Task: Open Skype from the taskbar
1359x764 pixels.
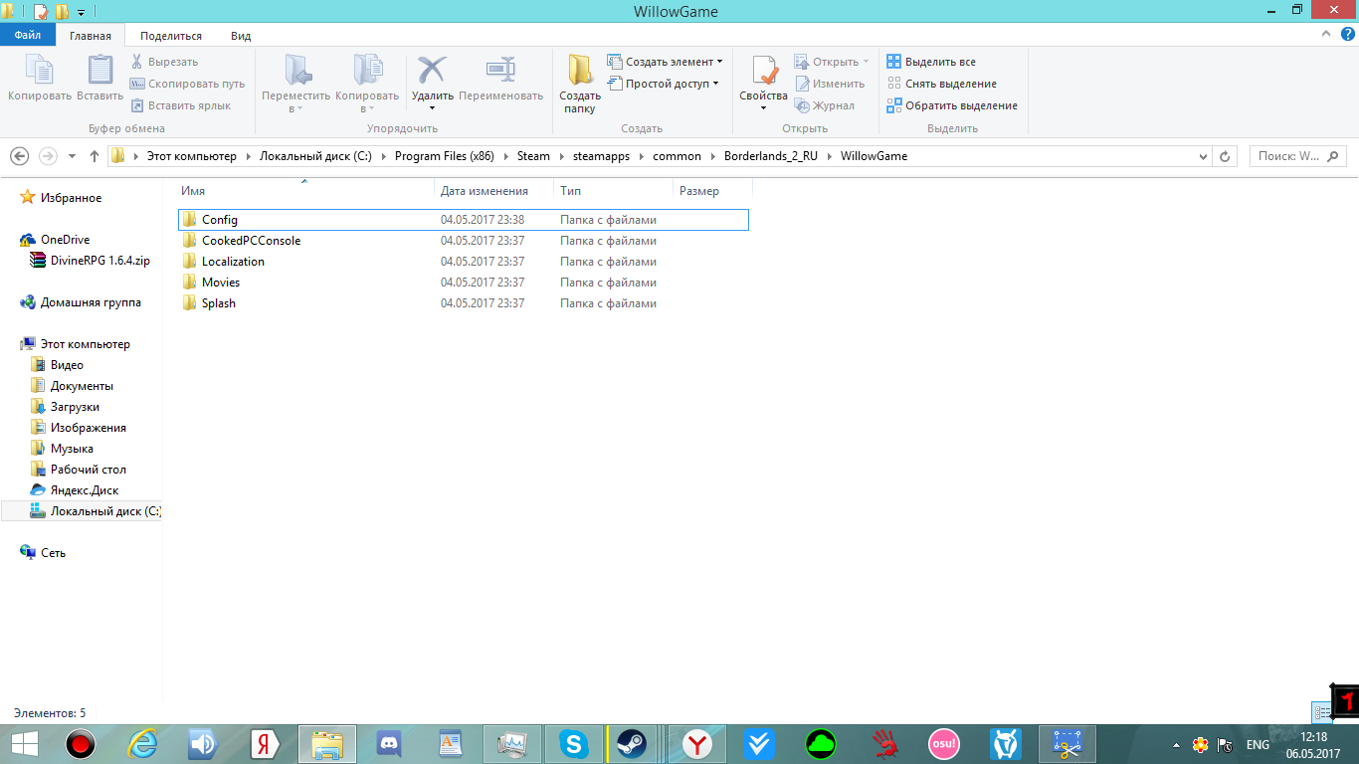Action: coord(572,744)
